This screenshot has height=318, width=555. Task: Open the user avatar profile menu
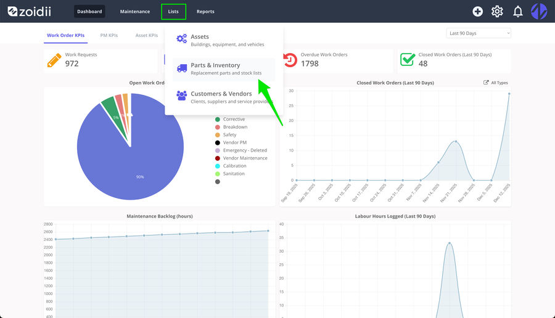(x=539, y=11)
